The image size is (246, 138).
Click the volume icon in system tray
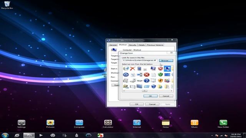click(x=226, y=135)
